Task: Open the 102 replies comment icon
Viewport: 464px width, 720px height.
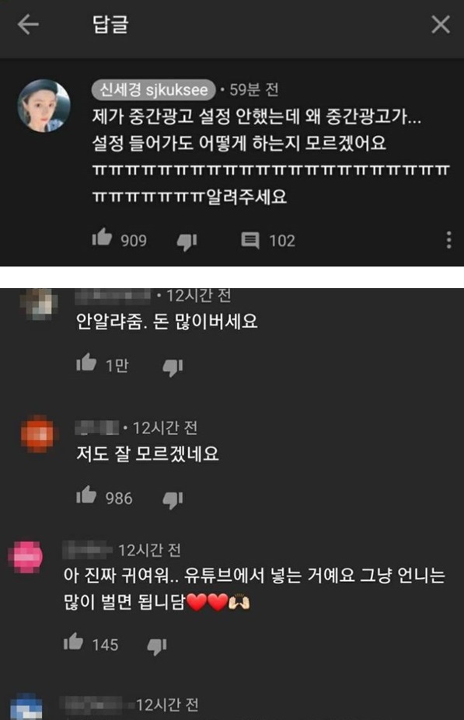Action: tap(250, 240)
